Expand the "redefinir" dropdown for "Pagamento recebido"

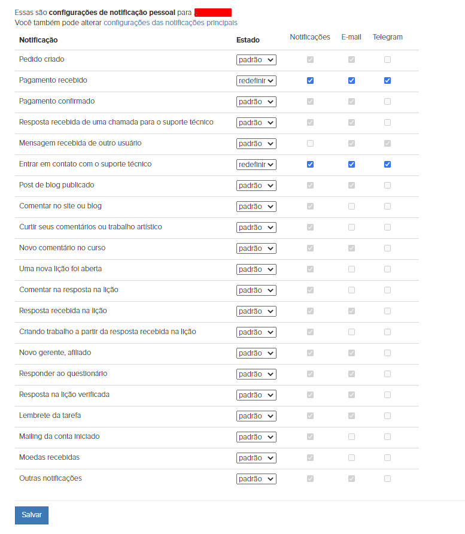point(256,81)
